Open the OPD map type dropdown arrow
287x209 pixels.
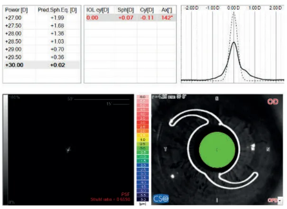click(280, 200)
